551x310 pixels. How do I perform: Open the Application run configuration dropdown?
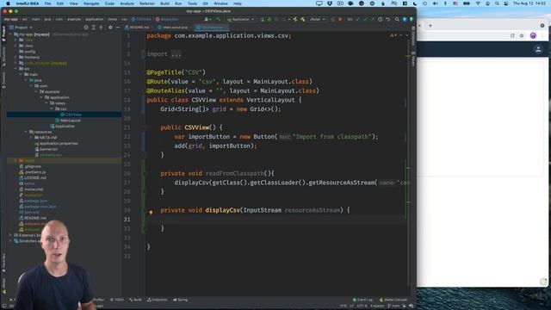point(240,19)
